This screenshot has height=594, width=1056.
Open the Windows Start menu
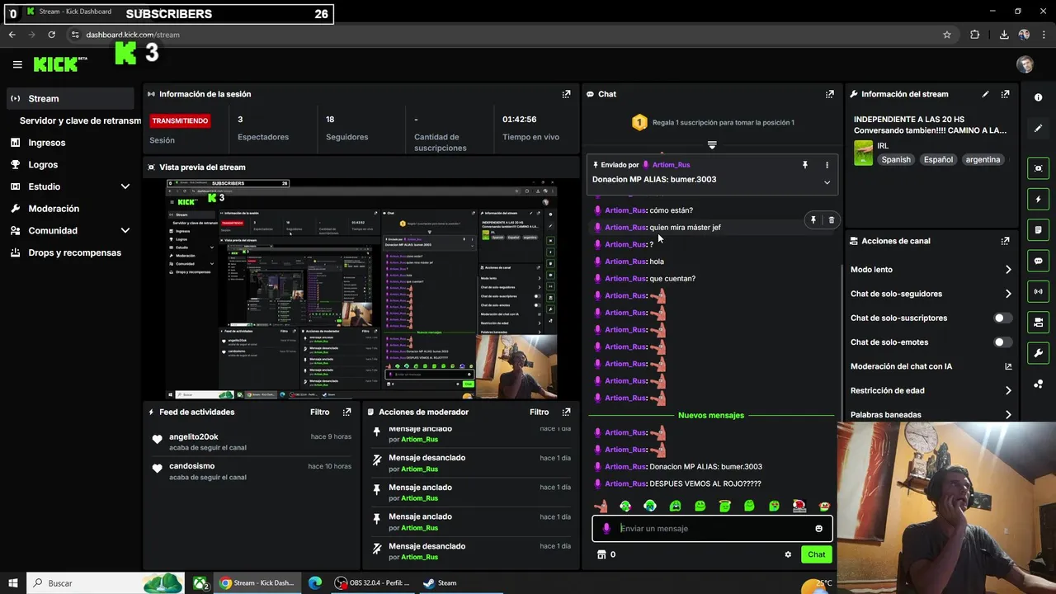(13, 583)
